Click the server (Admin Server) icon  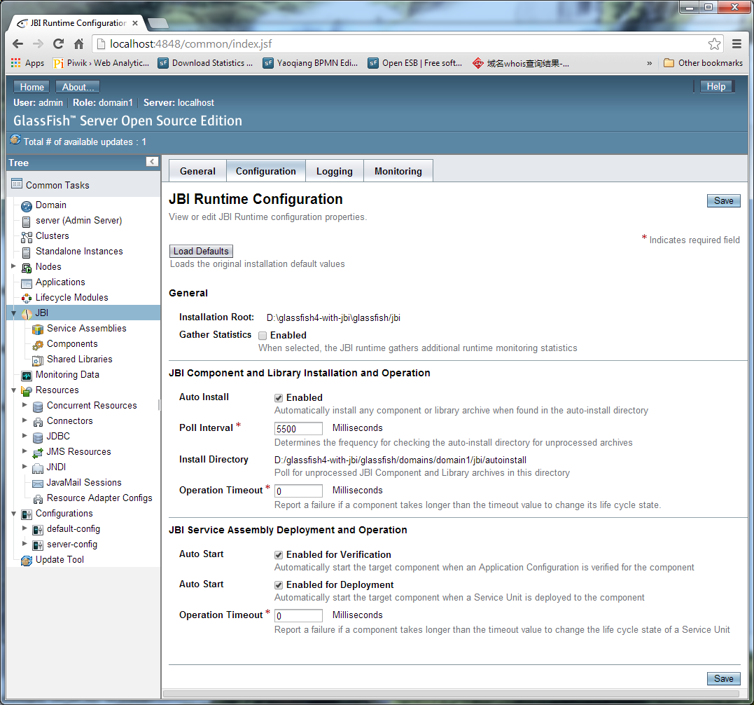coord(27,221)
